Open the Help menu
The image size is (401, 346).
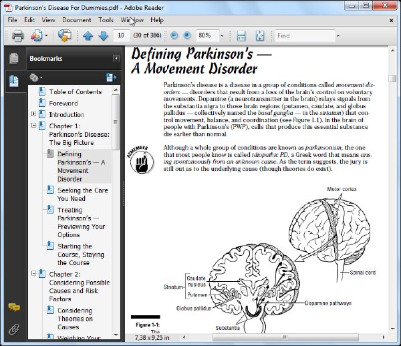157,20
